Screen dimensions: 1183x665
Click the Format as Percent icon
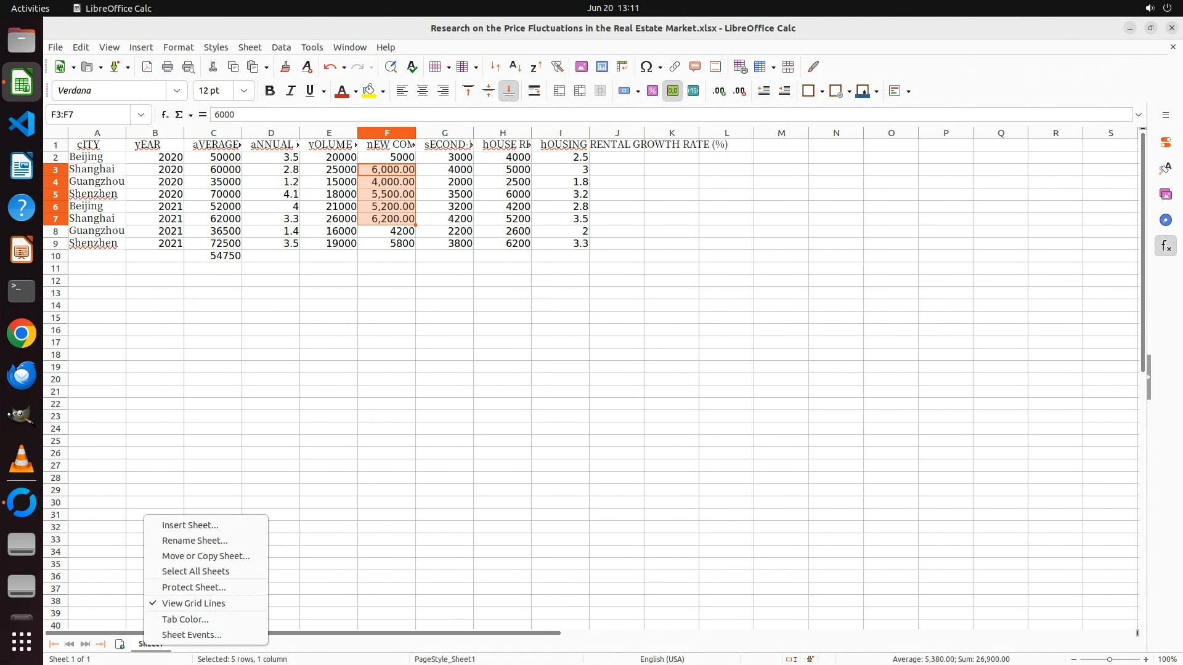pyautogui.click(x=652, y=91)
